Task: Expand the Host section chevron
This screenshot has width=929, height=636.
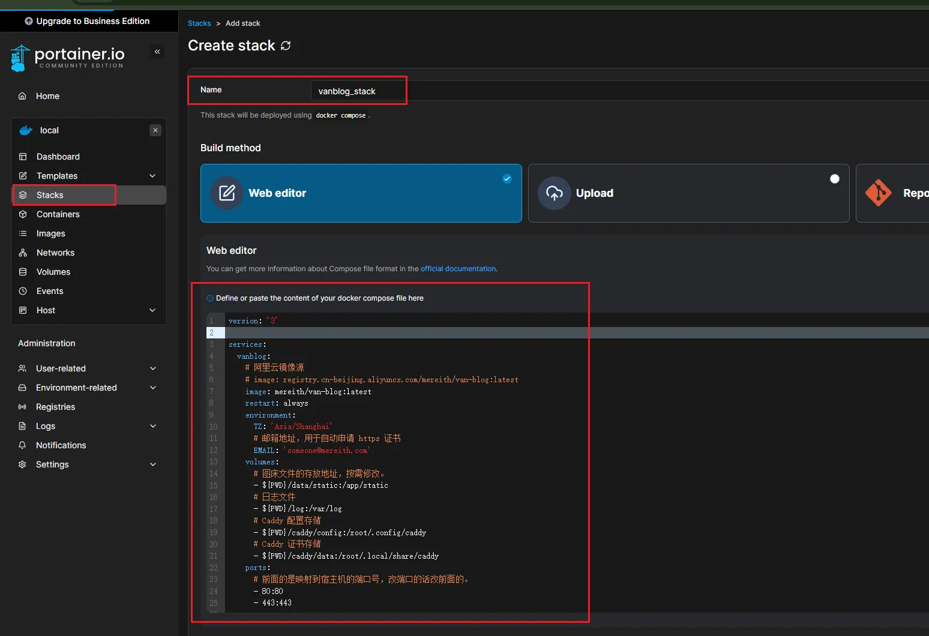Action: tap(152, 310)
